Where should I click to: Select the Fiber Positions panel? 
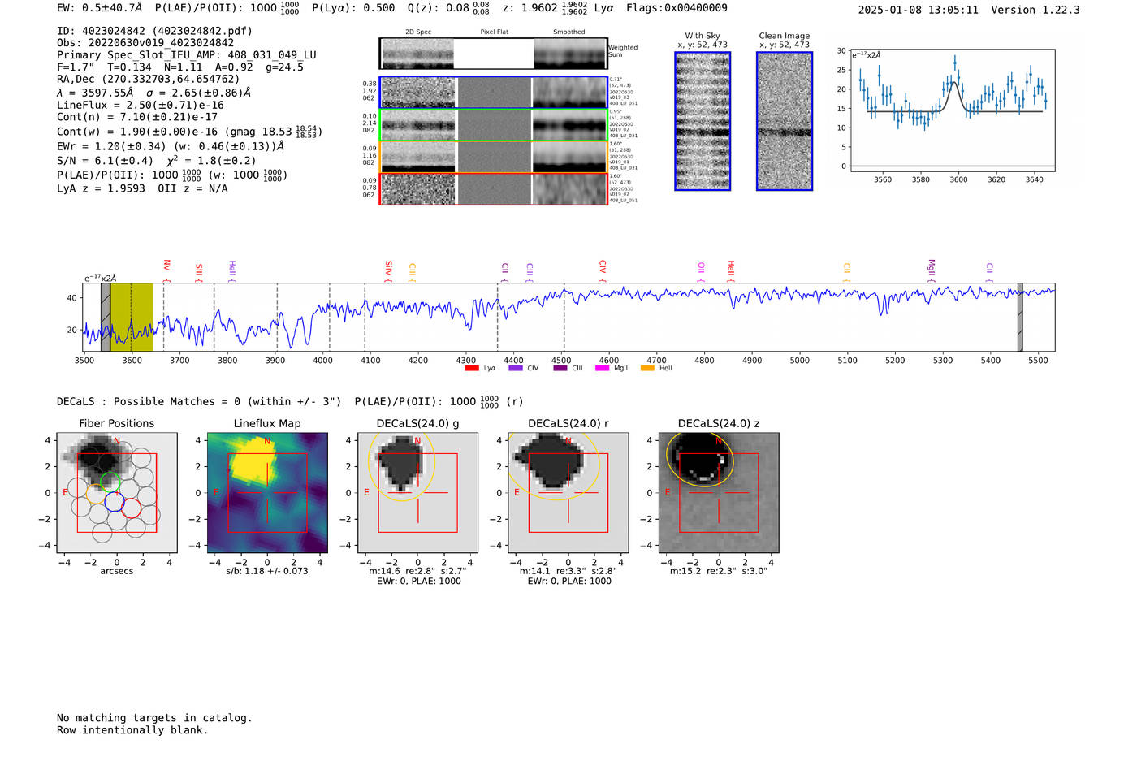pos(117,492)
